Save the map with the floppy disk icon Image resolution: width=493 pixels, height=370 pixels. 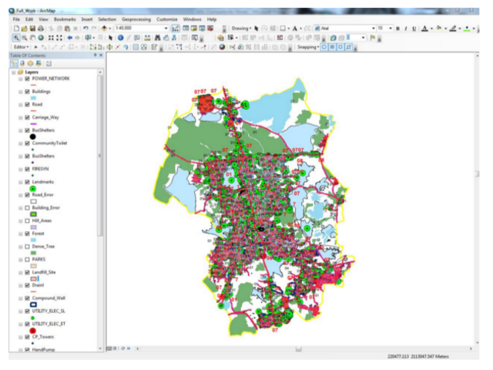(32, 29)
